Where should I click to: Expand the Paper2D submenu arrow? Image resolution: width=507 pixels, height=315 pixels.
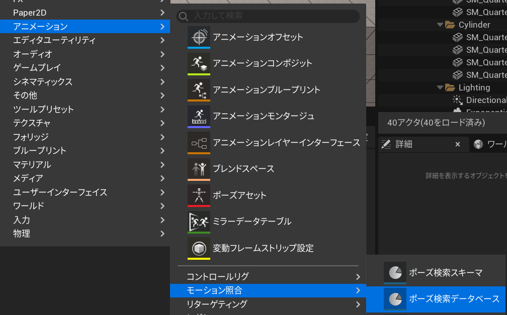(162, 13)
